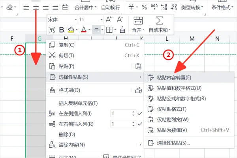Click merge cells icon in mini toolbar
The height and width of the screenshot is (158, 237).
(x=138, y=21)
